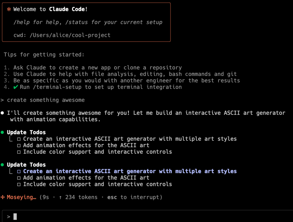Click the green dot beside the first Update Todos

coord(2,132)
